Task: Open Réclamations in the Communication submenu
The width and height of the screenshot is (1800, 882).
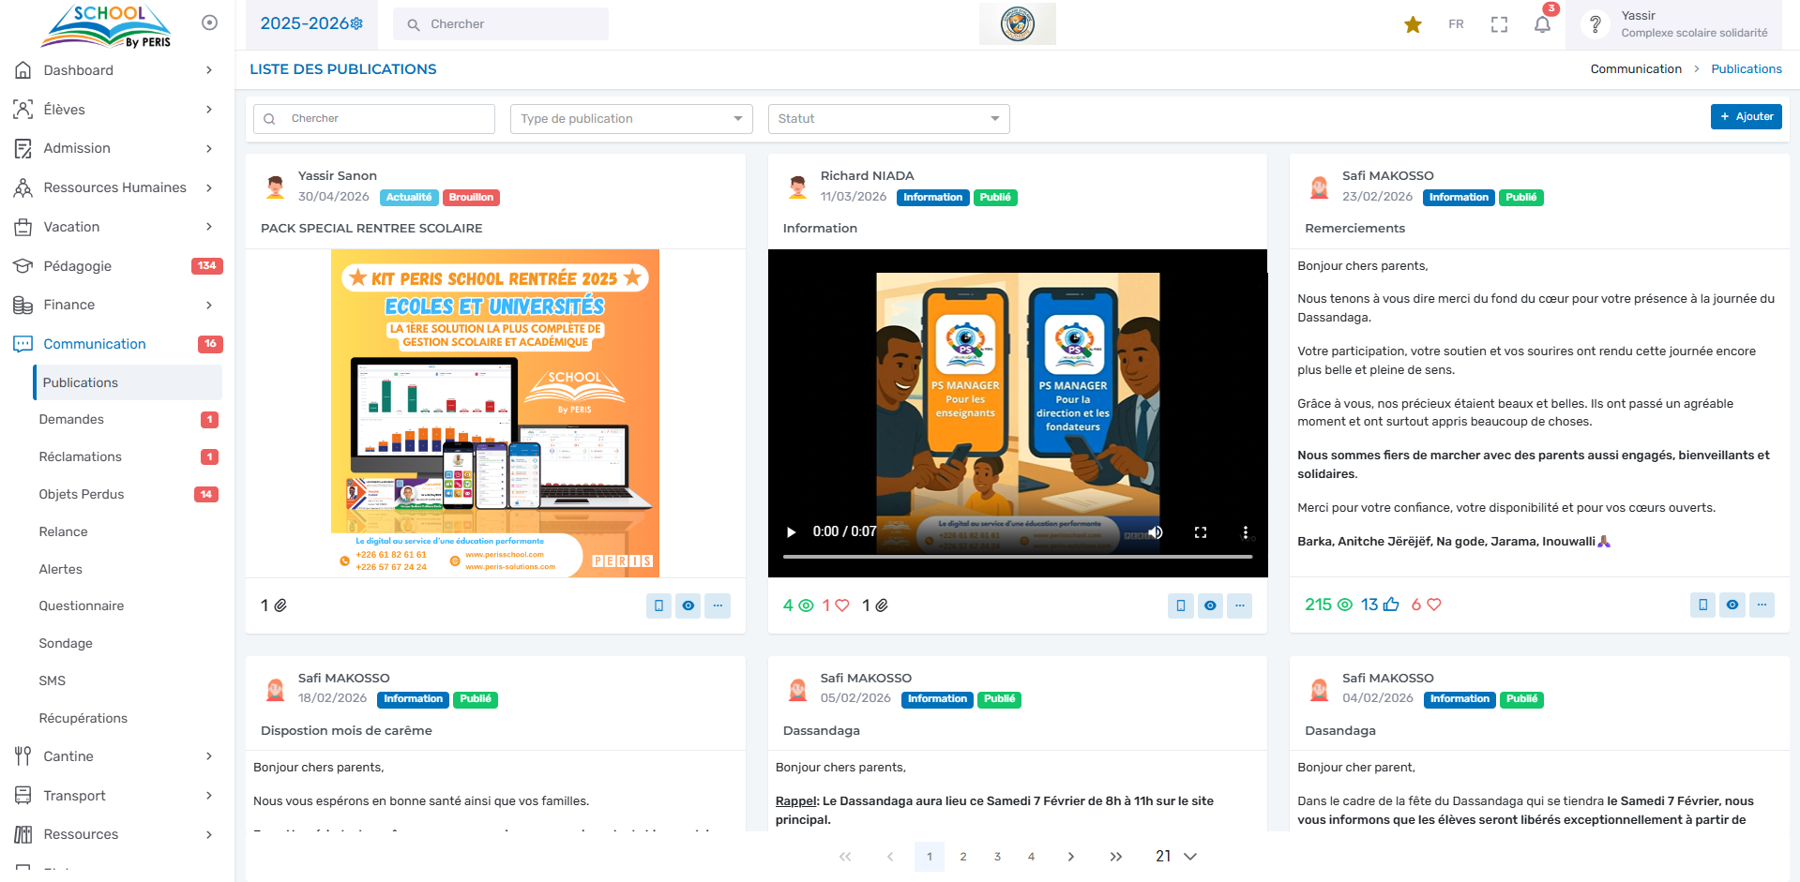Action: pos(81,456)
